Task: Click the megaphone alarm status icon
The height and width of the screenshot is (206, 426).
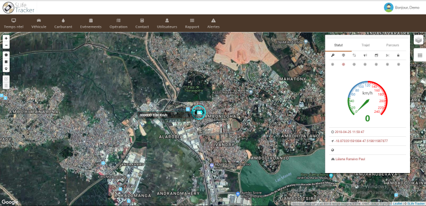Action: pyautogui.click(x=365, y=55)
